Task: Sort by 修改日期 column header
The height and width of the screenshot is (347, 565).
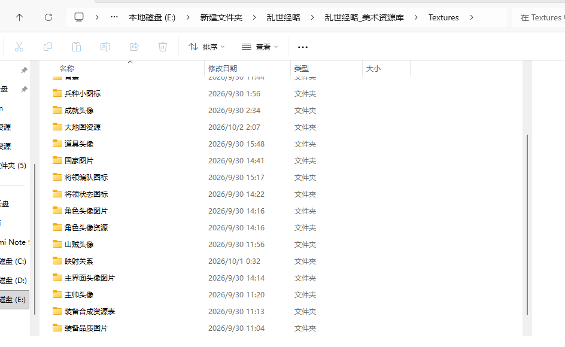Action: [223, 68]
